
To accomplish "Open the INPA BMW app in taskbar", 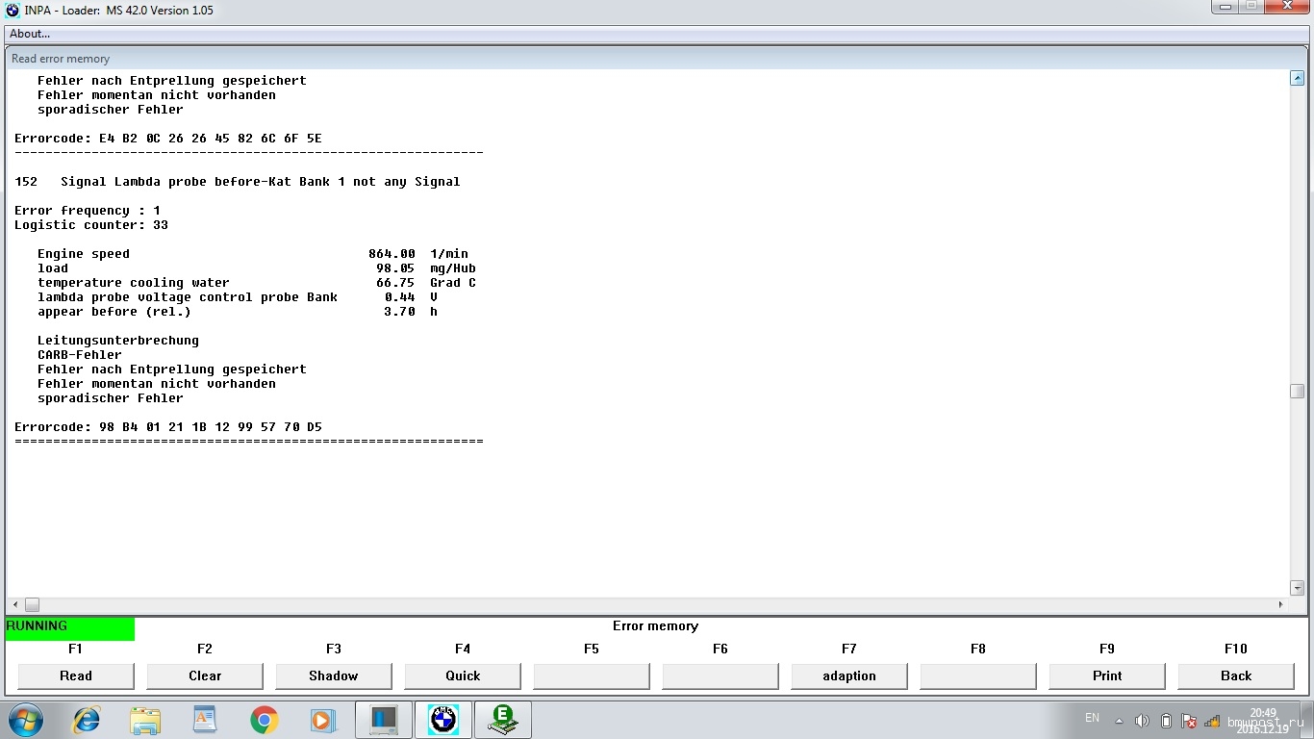I will [x=443, y=720].
